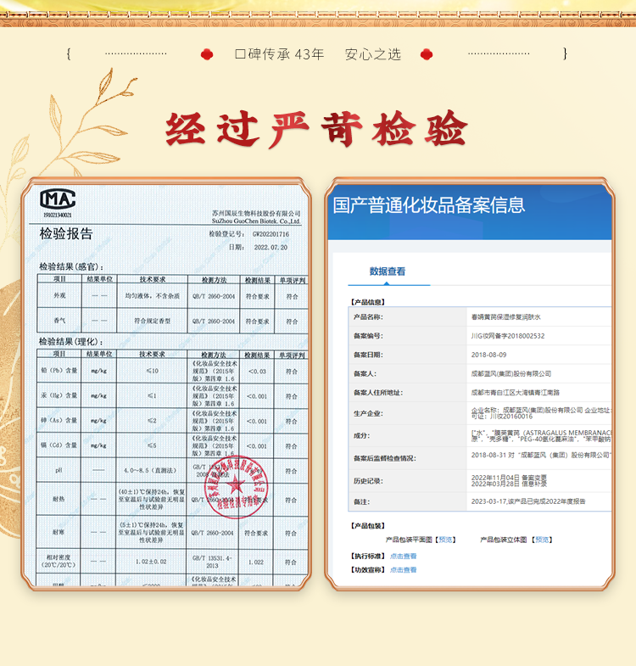Click the lead test result <0.03
636x666 pixels.
(257, 372)
